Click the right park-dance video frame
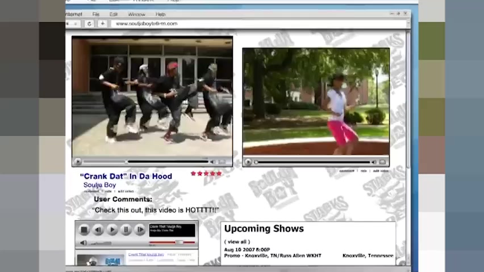484x272 pixels. (316, 102)
